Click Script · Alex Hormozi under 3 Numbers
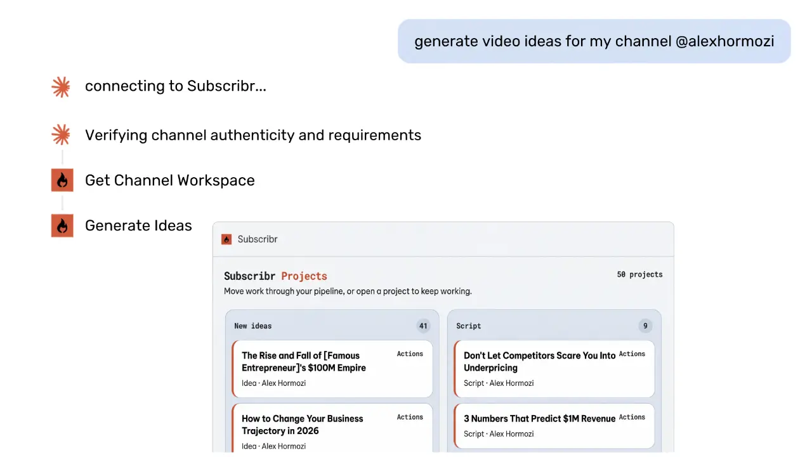812x457 pixels. click(x=499, y=434)
